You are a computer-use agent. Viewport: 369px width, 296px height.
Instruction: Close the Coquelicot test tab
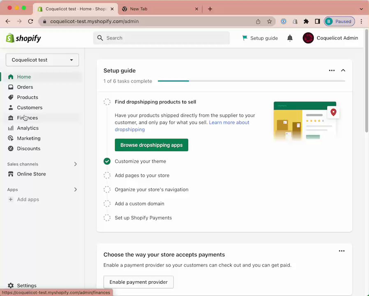click(x=112, y=9)
